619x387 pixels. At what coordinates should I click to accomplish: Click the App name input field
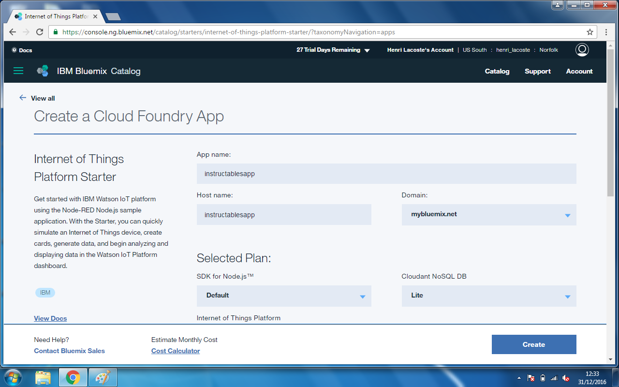point(386,174)
